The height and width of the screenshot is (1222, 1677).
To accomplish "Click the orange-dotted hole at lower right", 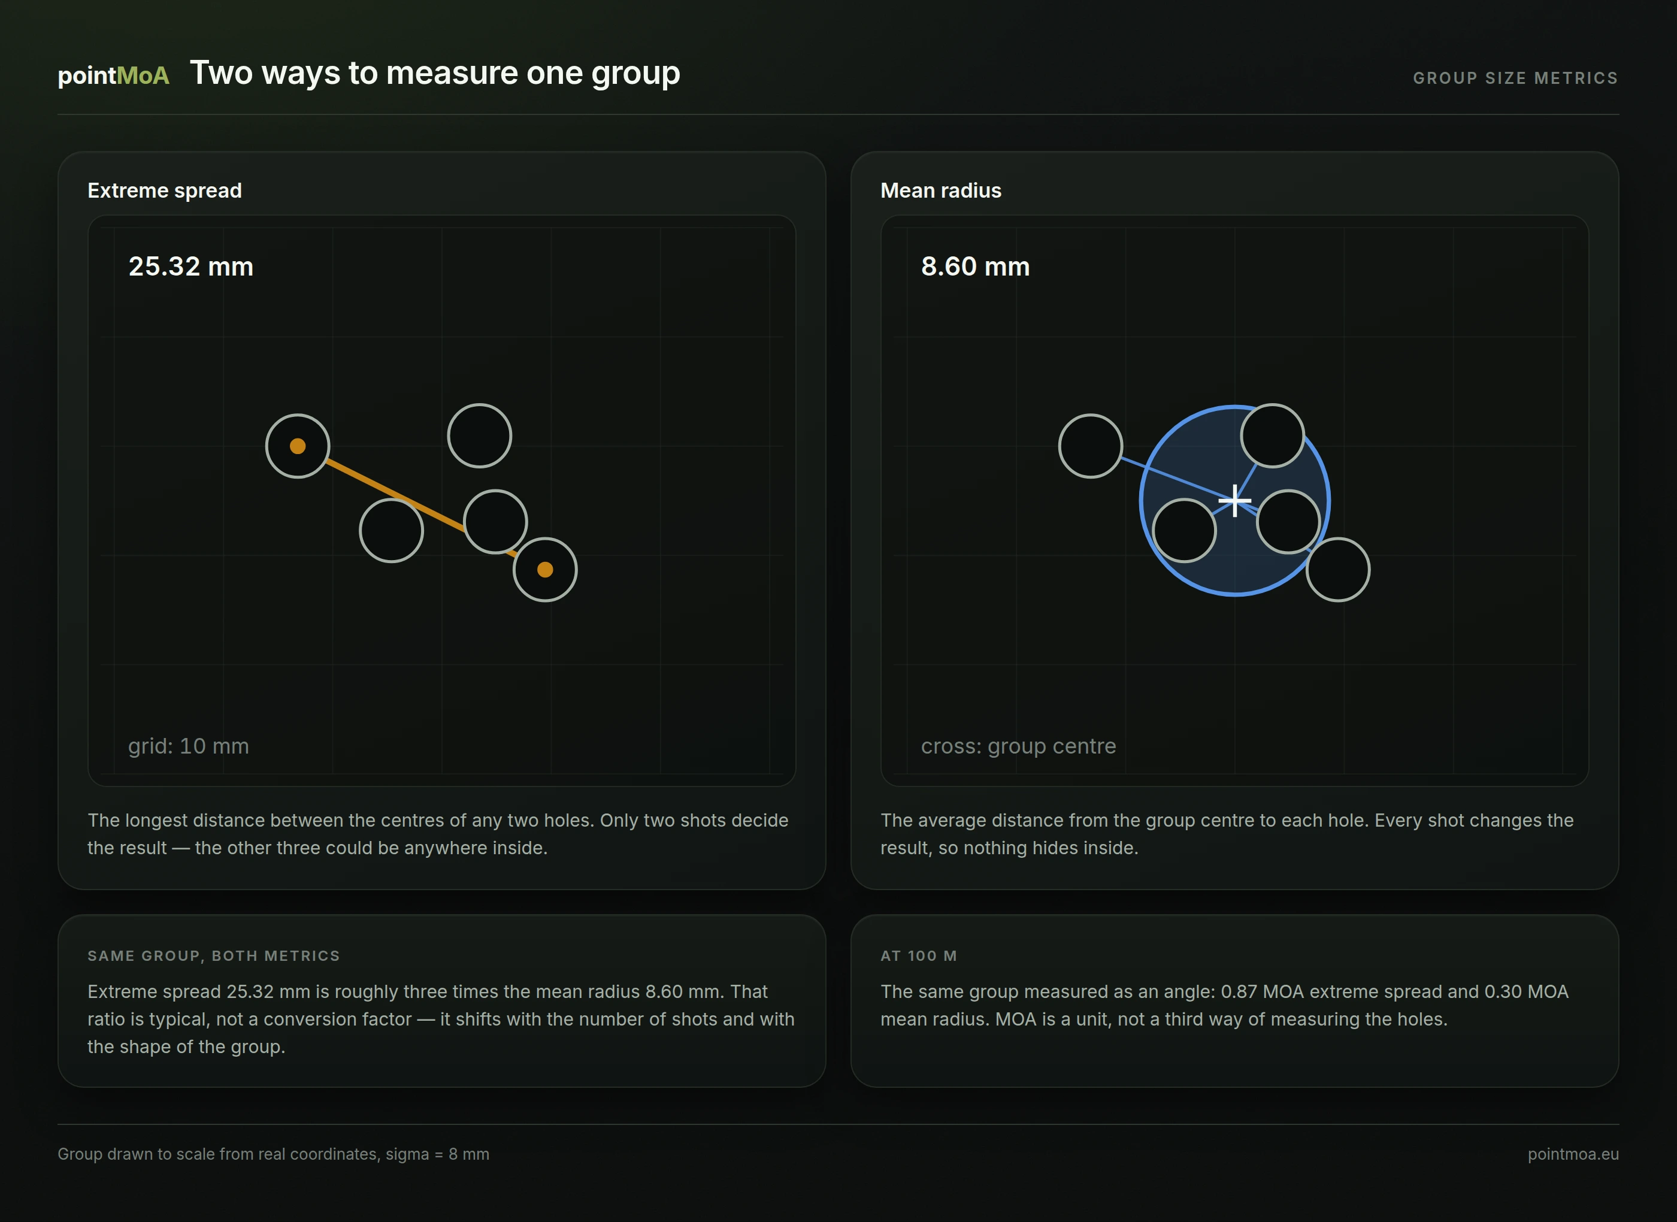I will [x=545, y=570].
